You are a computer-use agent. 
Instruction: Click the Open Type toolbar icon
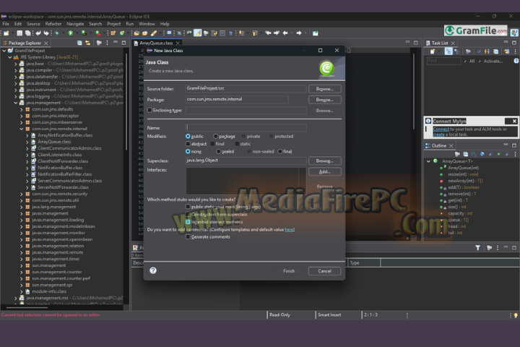(136, 33)
